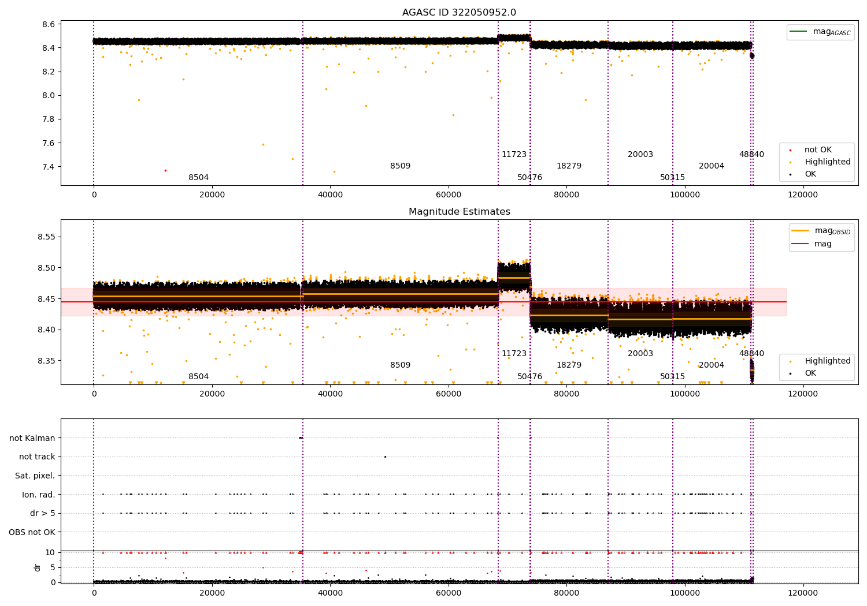Viewport: 867px width, 606px height.
Task: Click OBSID label 18279 in Magnitude Estimates plot
Action: coord(569,365)
